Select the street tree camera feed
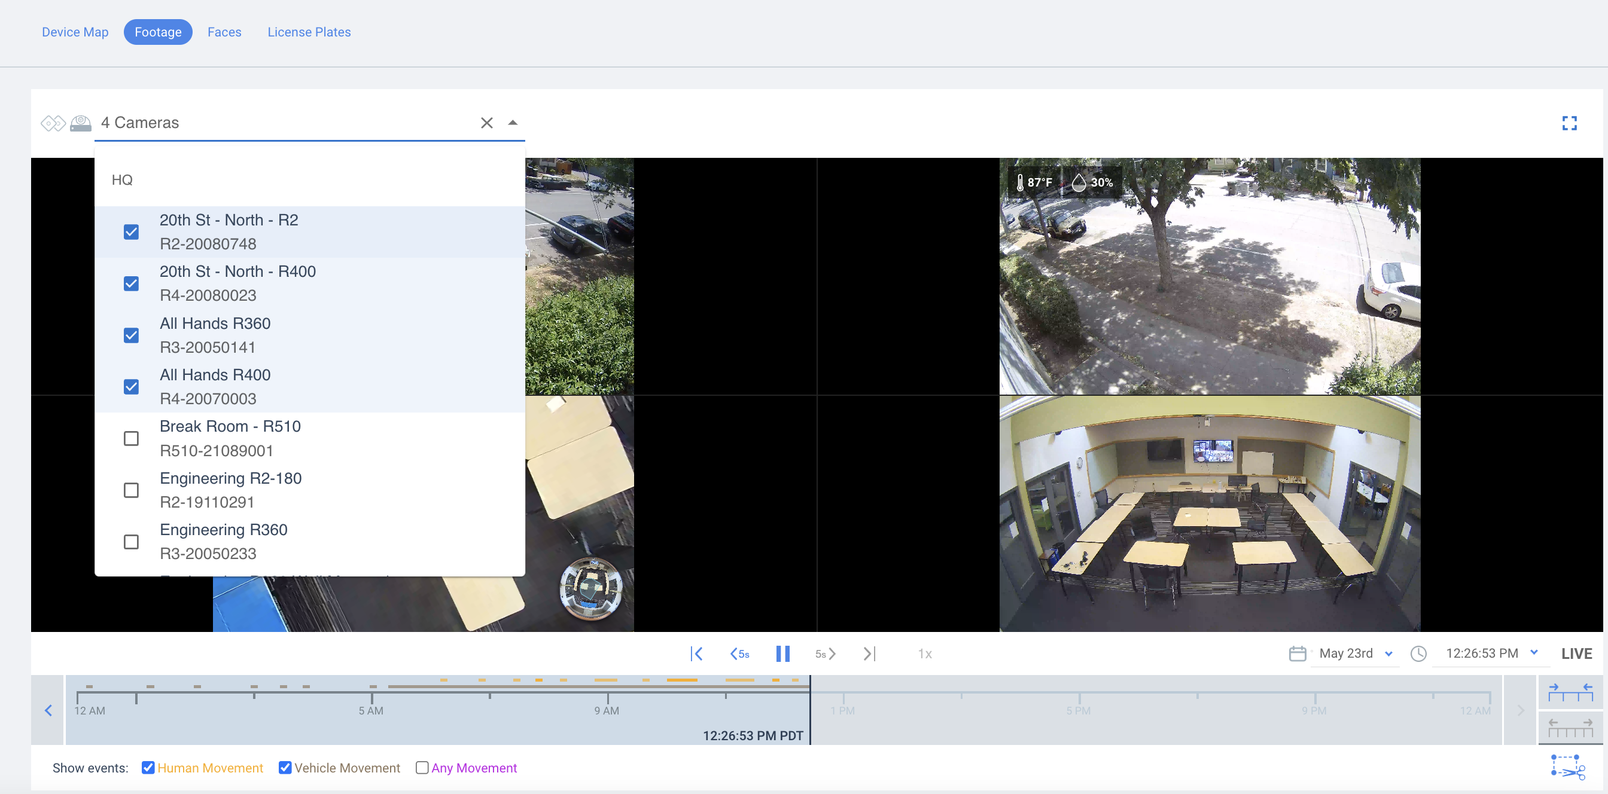Image resolution: width=1608 pixels, height=794 pixels. (x=1210, y=276)
